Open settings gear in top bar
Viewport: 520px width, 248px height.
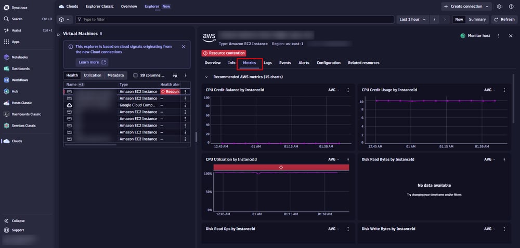(x=499, y=6)
